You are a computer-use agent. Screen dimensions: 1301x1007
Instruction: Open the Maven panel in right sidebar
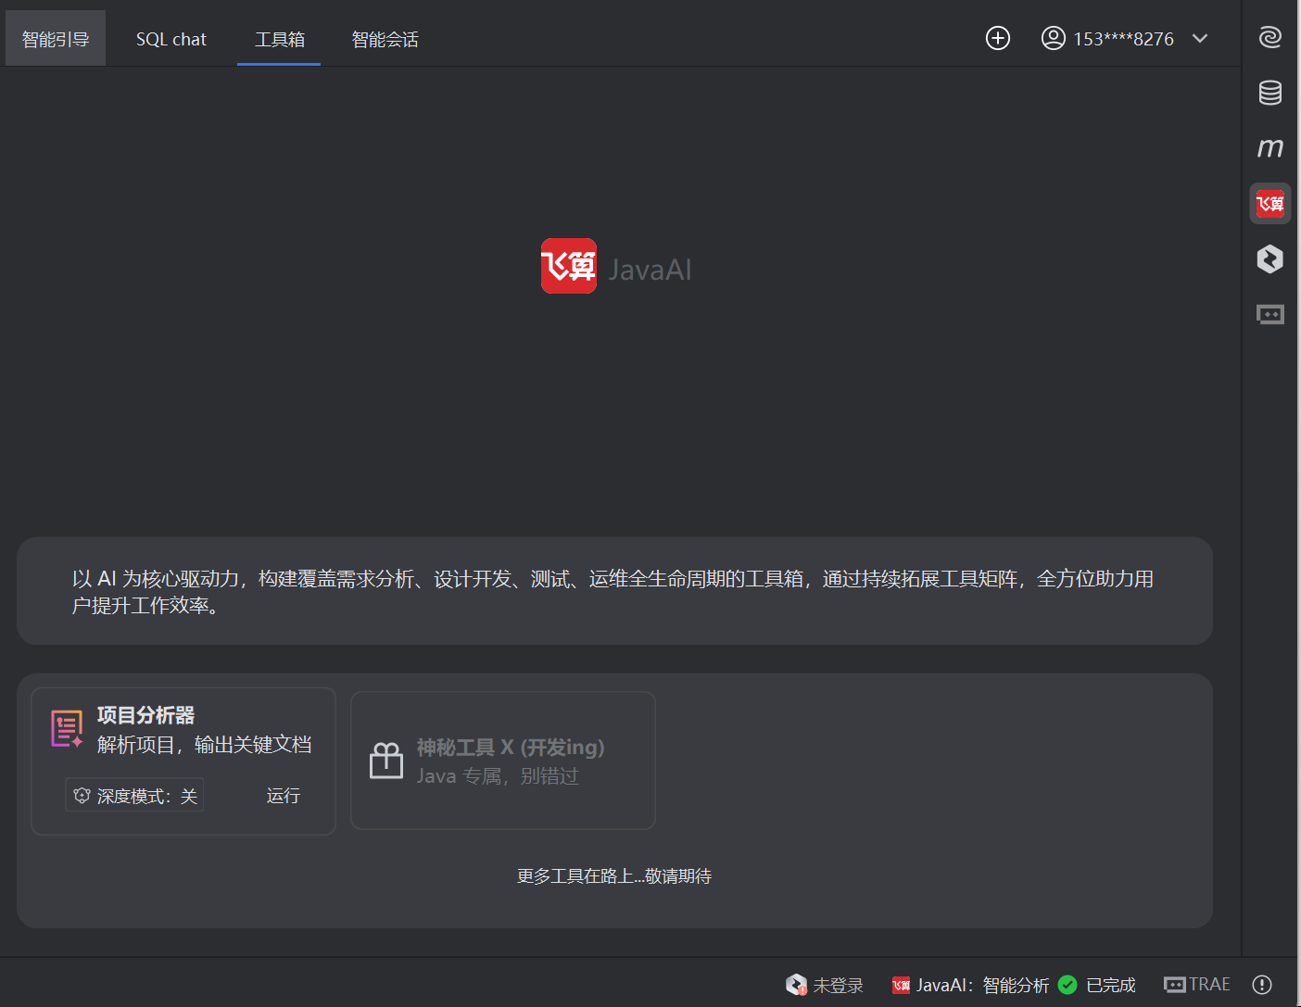point(1269,147)
